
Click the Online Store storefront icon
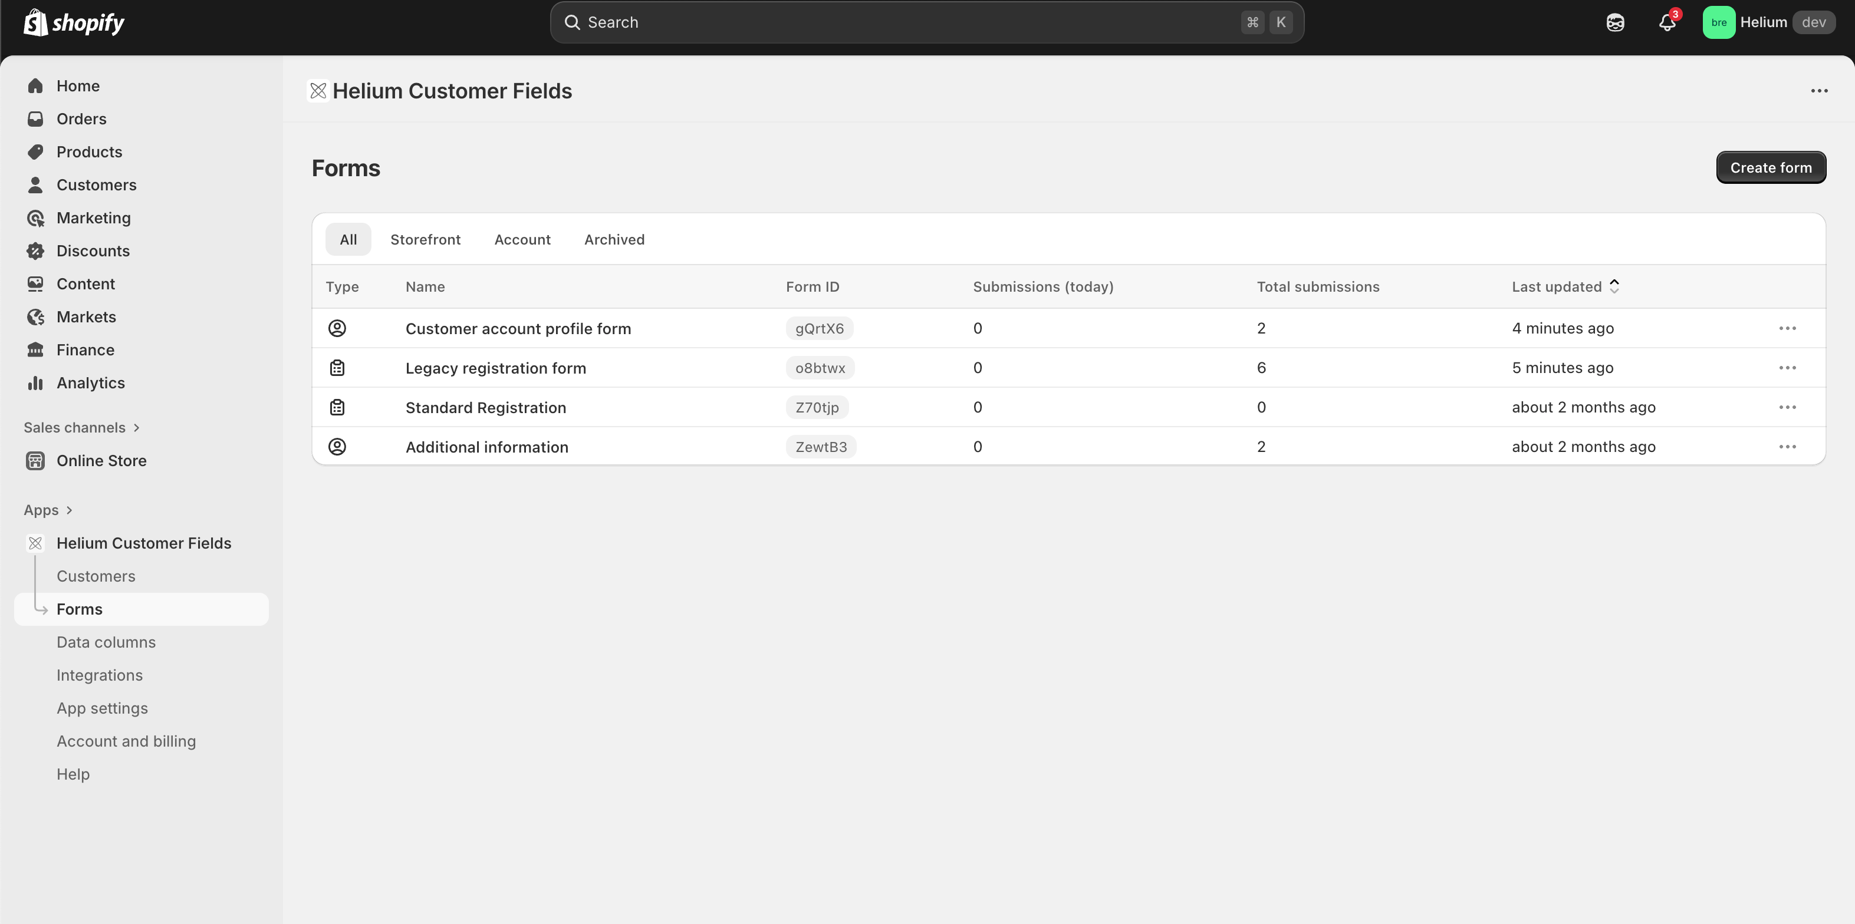[35, 461]
